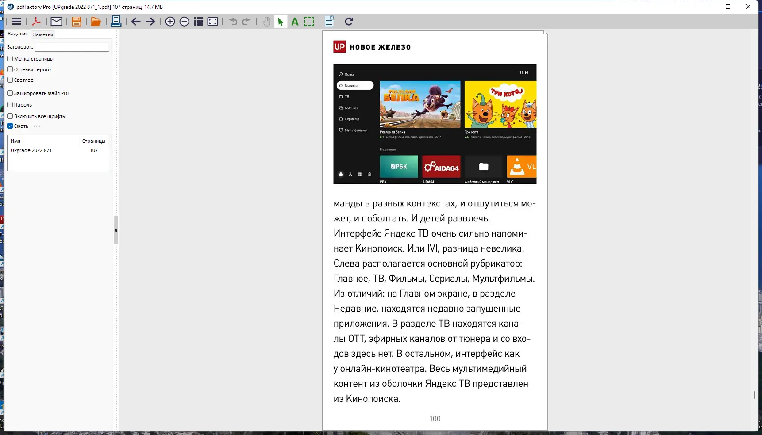This screenshot has width=762, height=435.
Task: Enable the Оттенки серого checkbox
Action: [10, 69]
